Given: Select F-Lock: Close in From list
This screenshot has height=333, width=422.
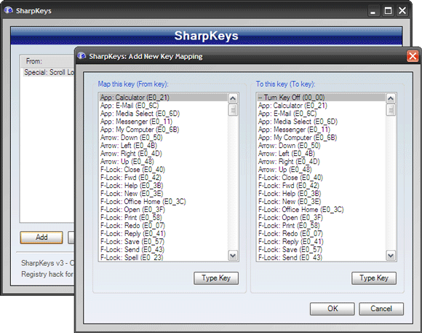Looking at the screenshot, I should 164,169.
